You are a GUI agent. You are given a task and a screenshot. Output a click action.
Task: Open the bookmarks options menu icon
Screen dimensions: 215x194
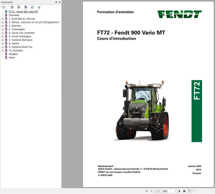coord(4,7)
